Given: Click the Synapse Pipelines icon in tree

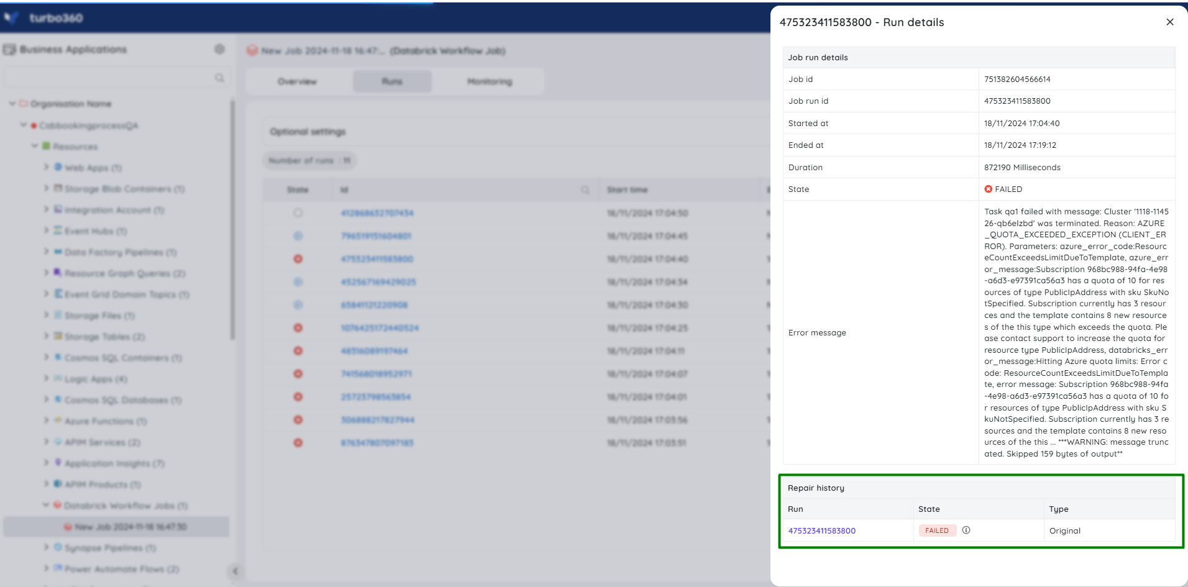Looking at the screenshot, I should tap(58, 547).
